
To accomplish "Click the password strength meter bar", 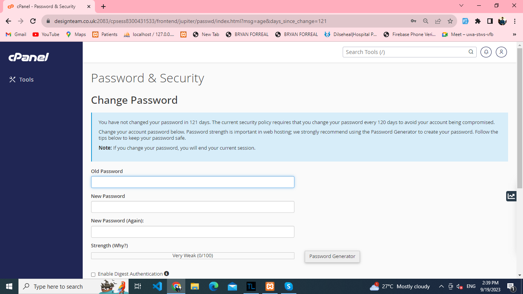I will tap(193, 256).
